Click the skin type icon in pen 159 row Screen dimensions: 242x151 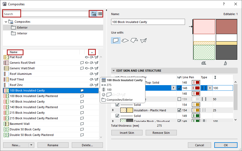click(x=204, y=99)
